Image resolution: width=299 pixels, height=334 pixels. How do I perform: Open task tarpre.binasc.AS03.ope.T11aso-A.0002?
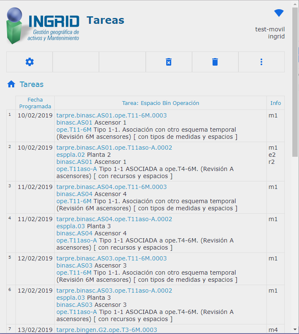pos(114,291)
